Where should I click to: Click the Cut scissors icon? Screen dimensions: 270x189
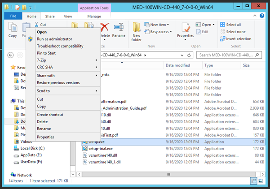(x=36, y=25)
